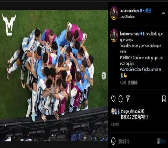Click the liker avatars next to thiago_almada23

pyautogui.click(x=115, y=111)
